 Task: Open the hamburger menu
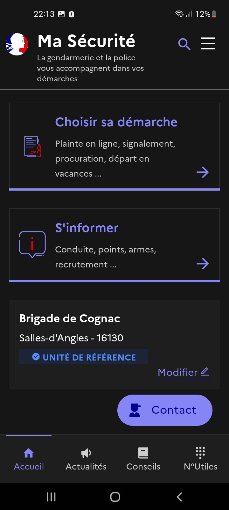coord(208,43)
